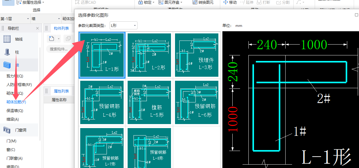
Task: Click the 还原CAD tool
Action: click(85, 2)
